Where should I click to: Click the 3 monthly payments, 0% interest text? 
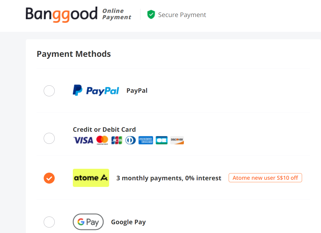pos(169,178)
